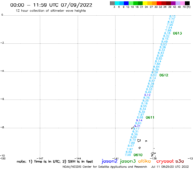Select the 6.59 wave height reading
193x169 pixels.
tap(134, 137)
